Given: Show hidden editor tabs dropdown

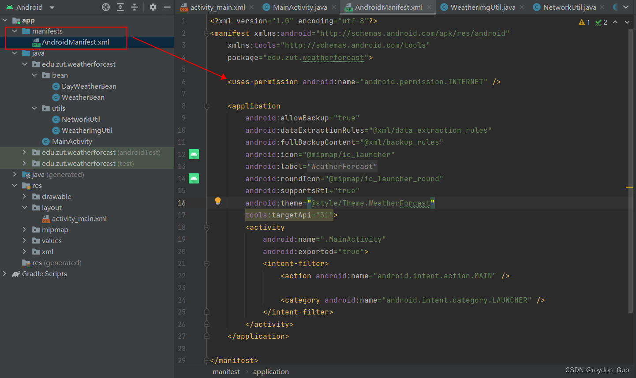Looking at the screenshot, I should [626, 7].
